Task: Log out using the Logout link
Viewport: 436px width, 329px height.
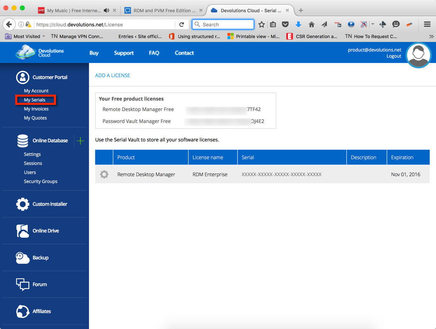Action: pyautogui.click(x=394, y=56)
